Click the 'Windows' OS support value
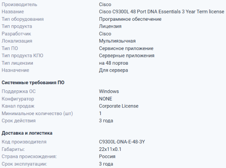 point(109,92)
